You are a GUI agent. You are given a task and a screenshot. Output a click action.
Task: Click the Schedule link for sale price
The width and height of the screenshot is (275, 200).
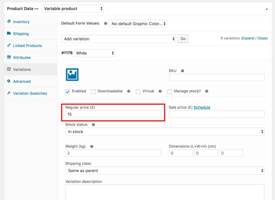pyautogui.click(x=202, y=107)
